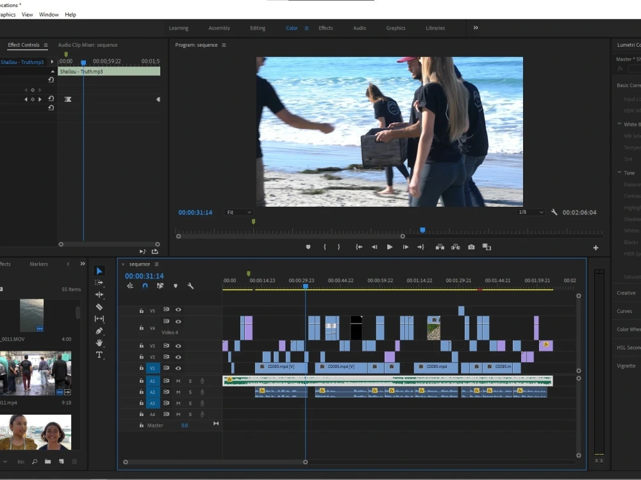Mark In point in Program monitor
Viewport: 641px width, 480px height.
(x=324, y=247)
